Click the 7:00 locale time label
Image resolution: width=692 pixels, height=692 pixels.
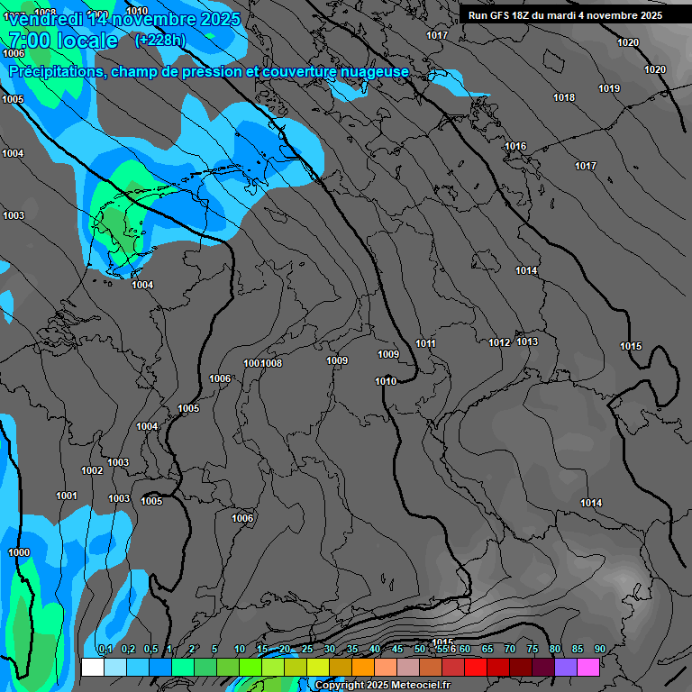[63, 41]
